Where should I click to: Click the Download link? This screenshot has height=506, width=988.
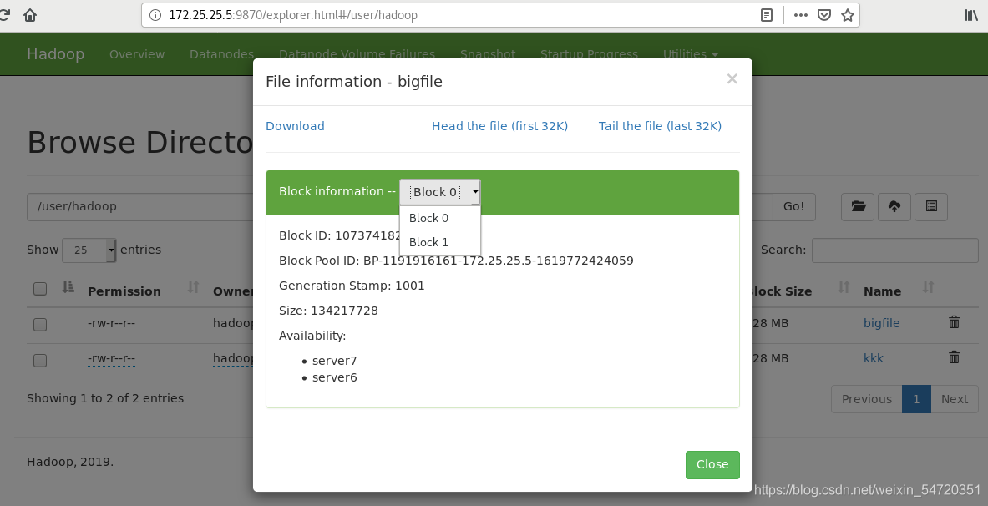pos(295,126)
